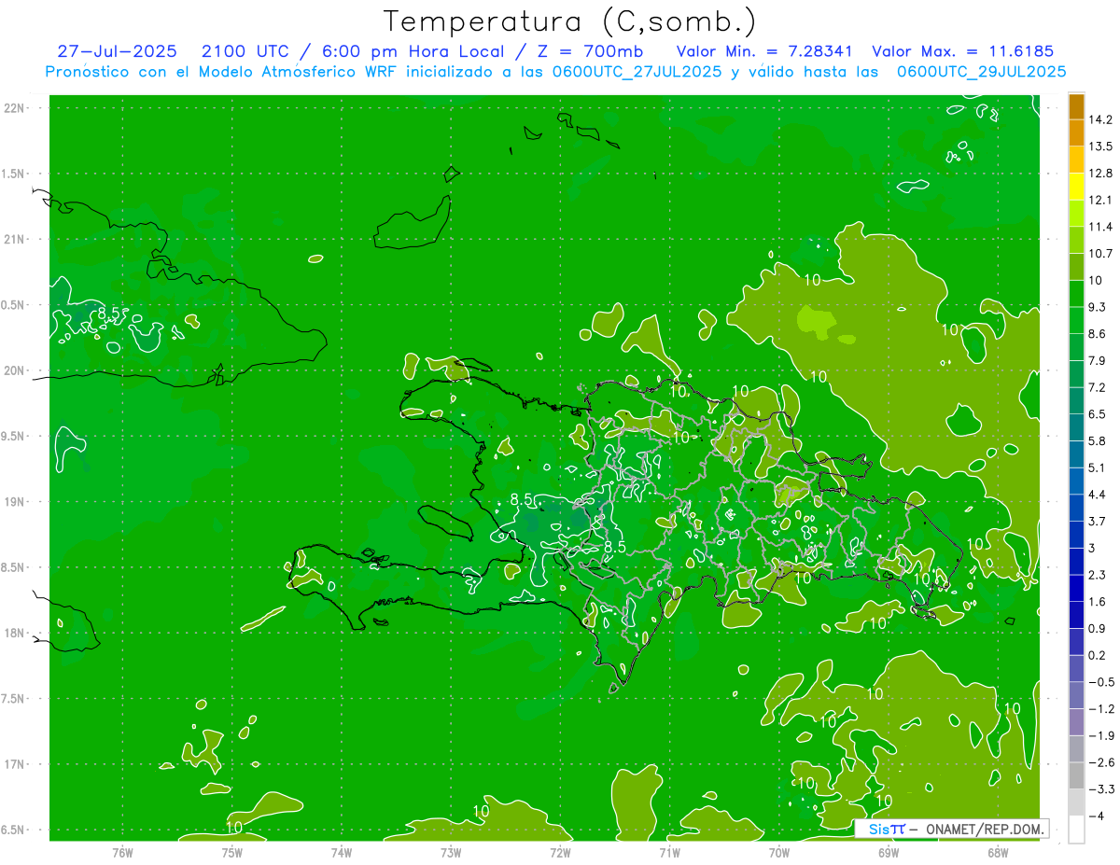This screenshot has width=1120, height=865.
Task: Click the "72W" longitude axis label
Action: pos(560,852)
